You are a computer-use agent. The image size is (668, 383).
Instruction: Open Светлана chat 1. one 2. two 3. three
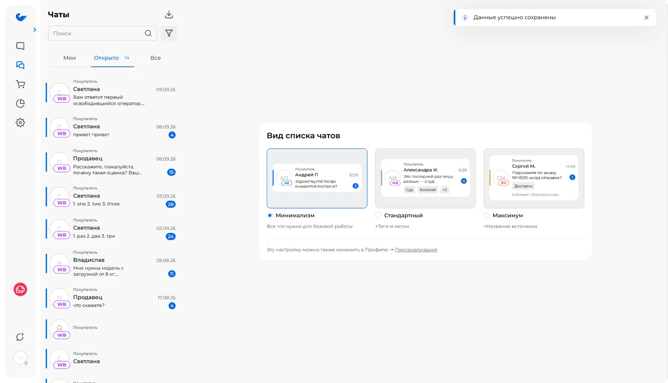pyautogui.click(x=111, y=197)
